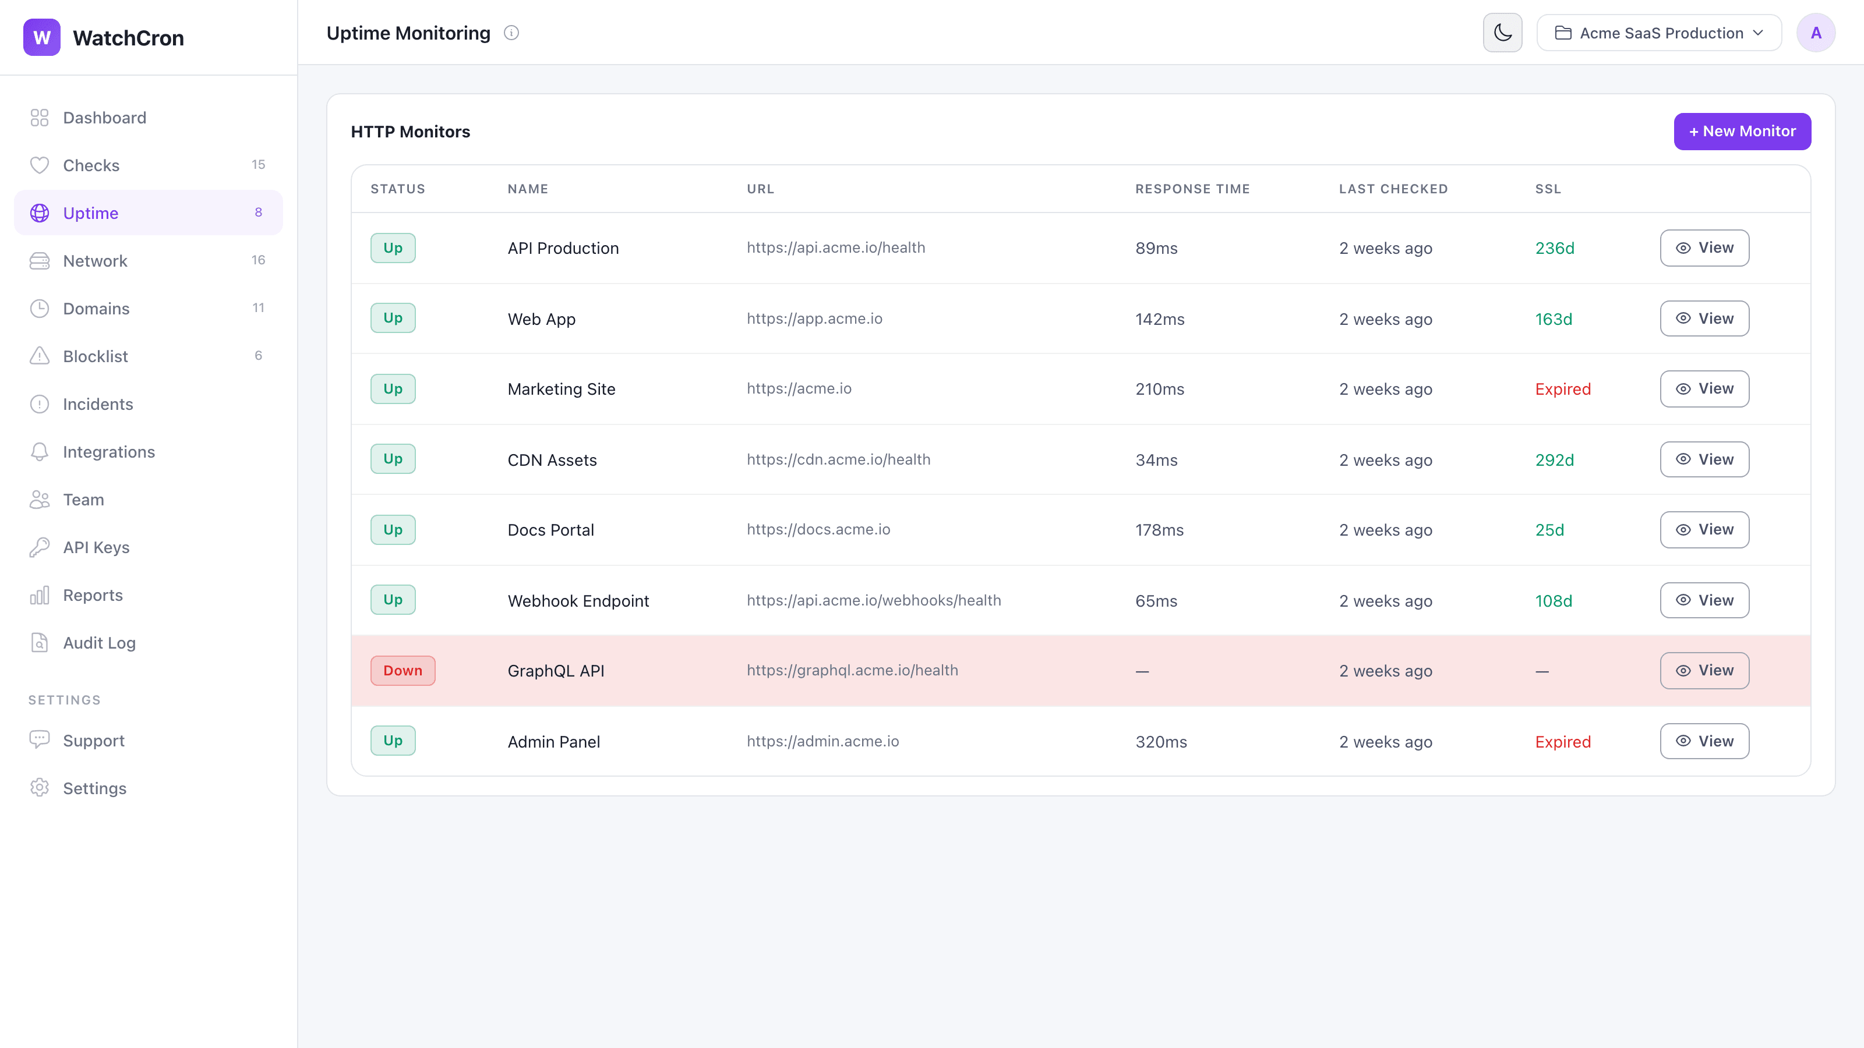
Task: Click the Up badge in API Production row
Action: point(393,248)
